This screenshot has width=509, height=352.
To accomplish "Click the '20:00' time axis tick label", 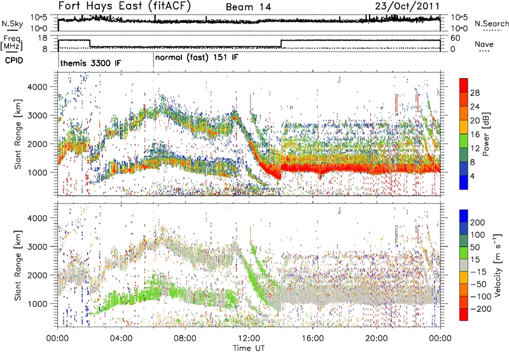I will coord(376,339).
